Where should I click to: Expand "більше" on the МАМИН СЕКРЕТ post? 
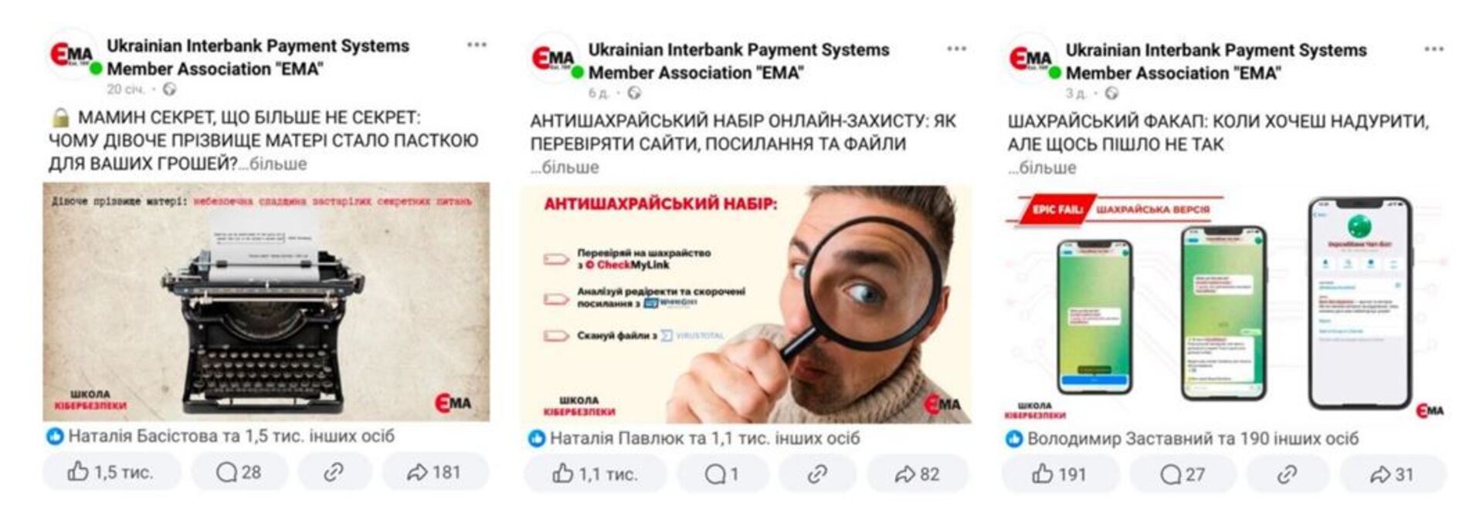click(x=278, y=163)
